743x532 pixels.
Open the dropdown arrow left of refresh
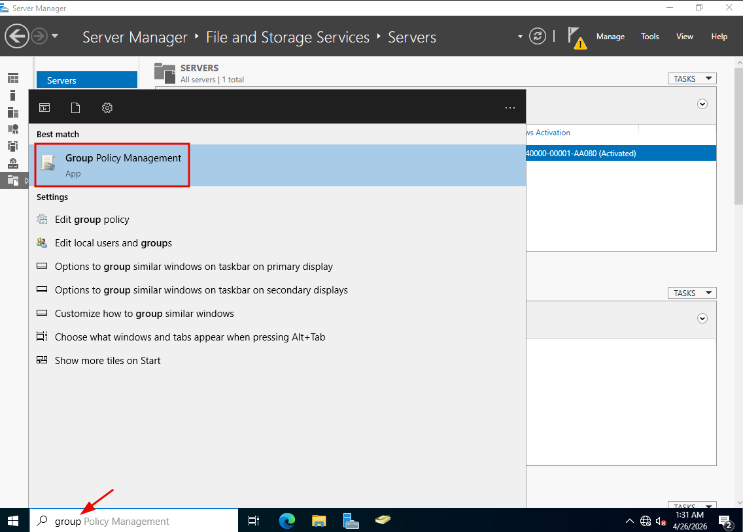(x=520, y=37)
